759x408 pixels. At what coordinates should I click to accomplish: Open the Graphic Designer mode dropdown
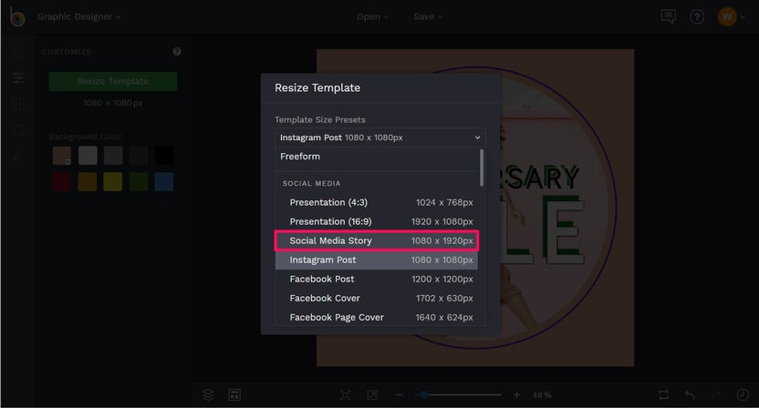[x=78, y=17]
